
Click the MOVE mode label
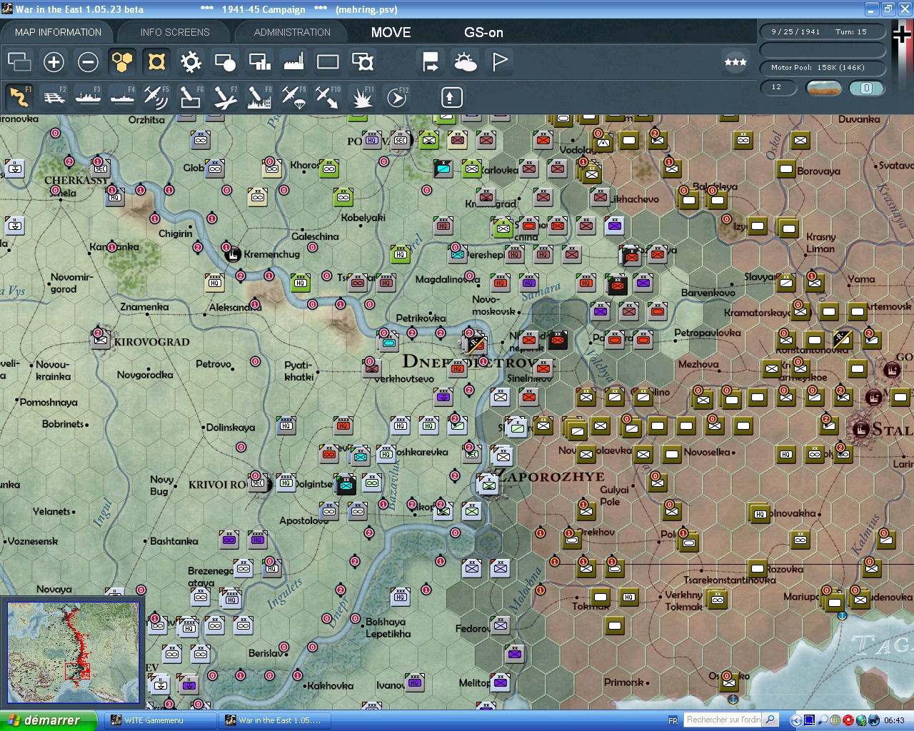pos(391,32)
